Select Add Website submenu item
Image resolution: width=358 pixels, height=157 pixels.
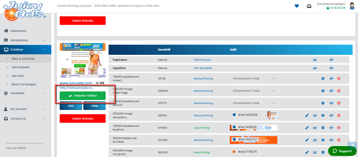click(20, 67)
